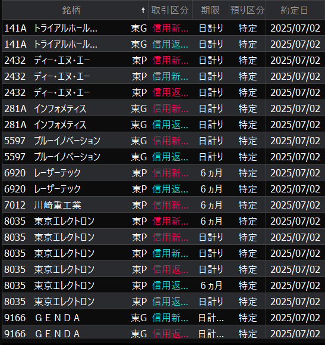Click the 約定日 column header
This screenshot has width=325, height=345.
(295, 10)
